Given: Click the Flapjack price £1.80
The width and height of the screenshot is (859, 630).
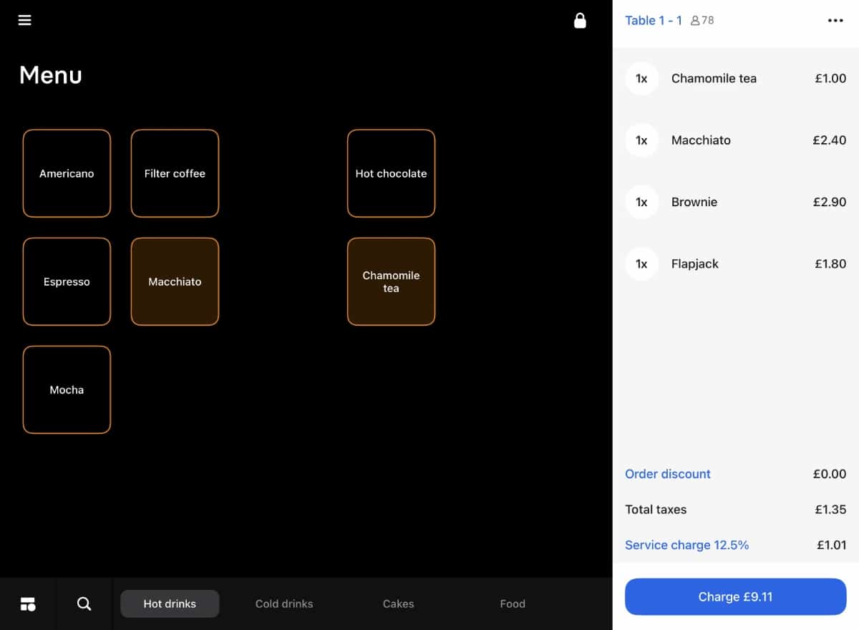Looking at the screenshot, I should click(x=830, y=263).
